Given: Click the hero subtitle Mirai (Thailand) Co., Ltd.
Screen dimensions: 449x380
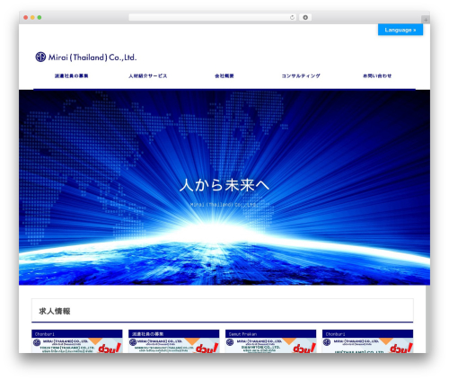Looking at the screenshot, I should (x=224, y=205).
